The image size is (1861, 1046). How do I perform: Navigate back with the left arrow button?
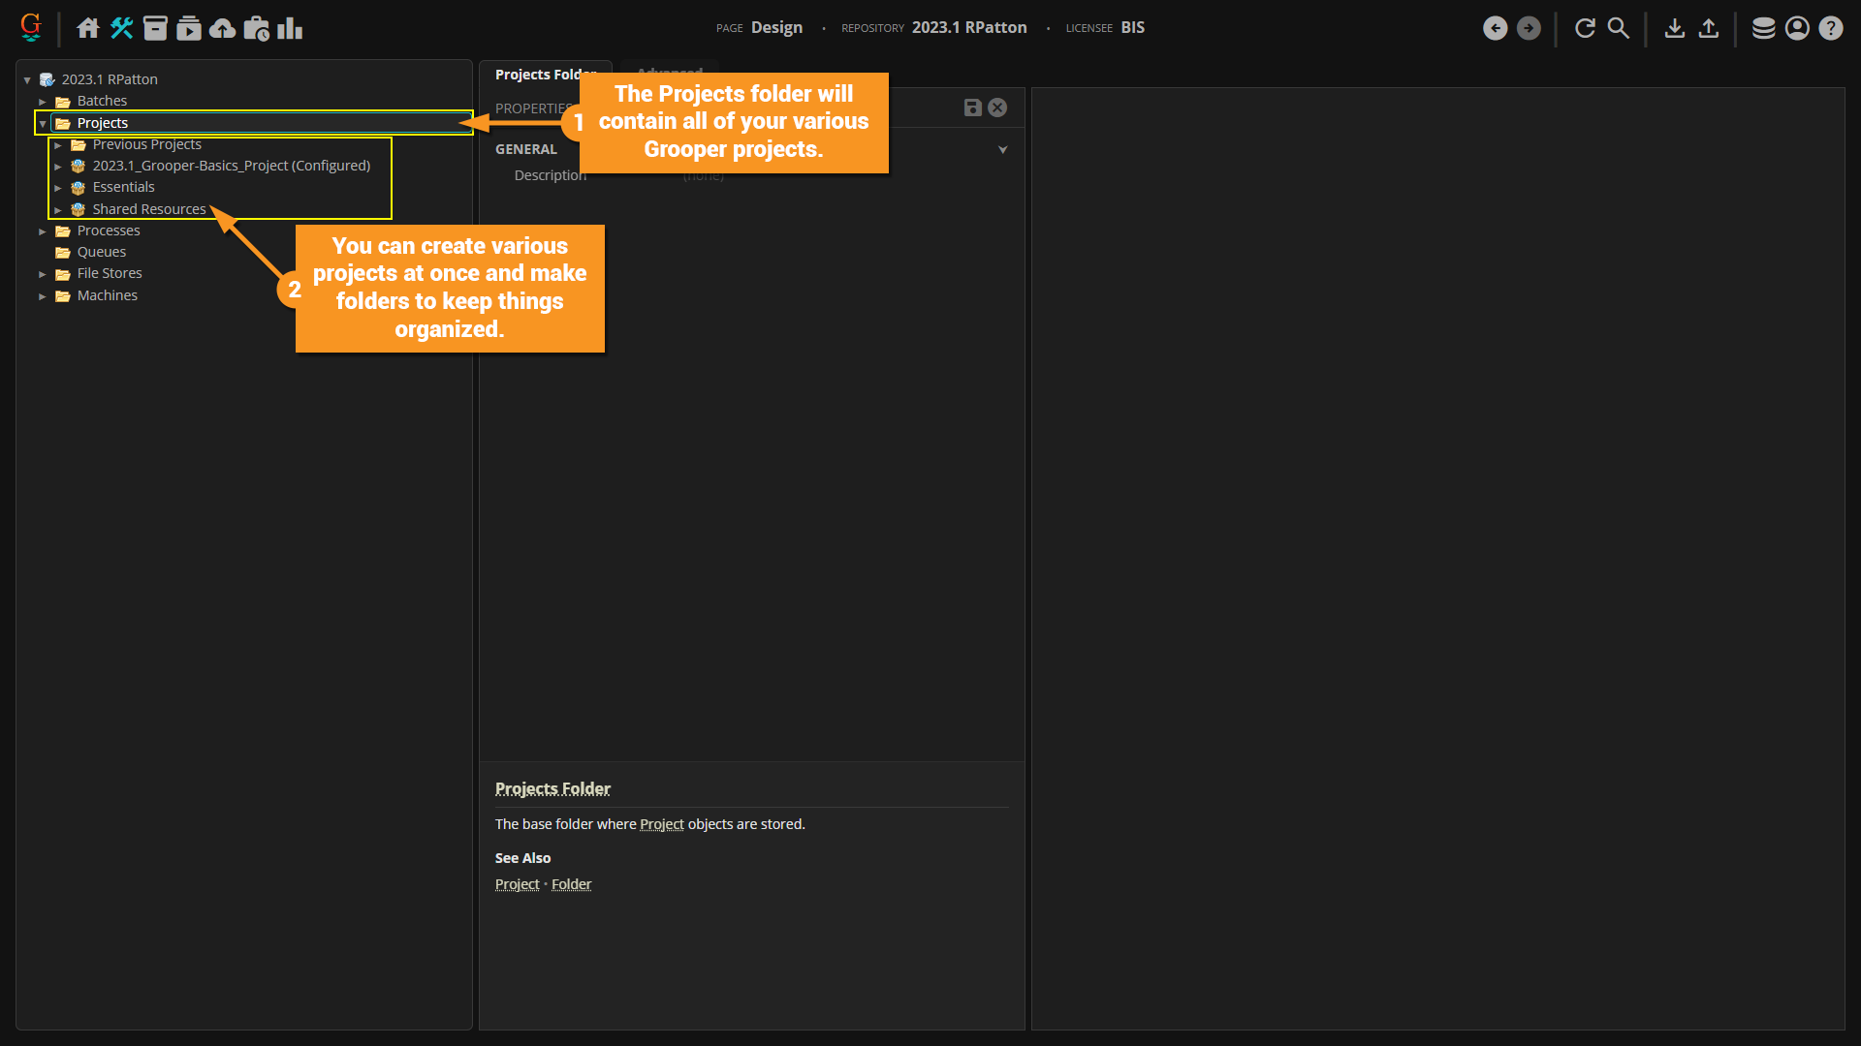1495,28
